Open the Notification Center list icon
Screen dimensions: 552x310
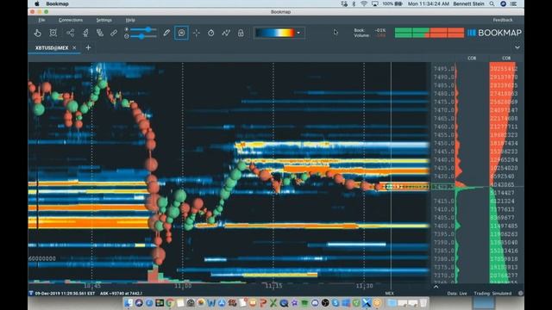click(514, 3)
